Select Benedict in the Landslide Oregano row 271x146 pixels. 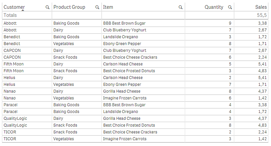click(x=12, y=37)
